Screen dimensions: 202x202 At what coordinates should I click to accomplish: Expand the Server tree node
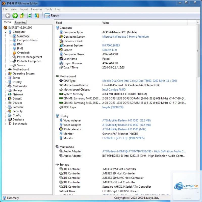click(6, 78)
